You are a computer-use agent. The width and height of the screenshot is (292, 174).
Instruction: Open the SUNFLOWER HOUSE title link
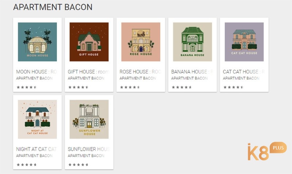[x=89, y=149]
